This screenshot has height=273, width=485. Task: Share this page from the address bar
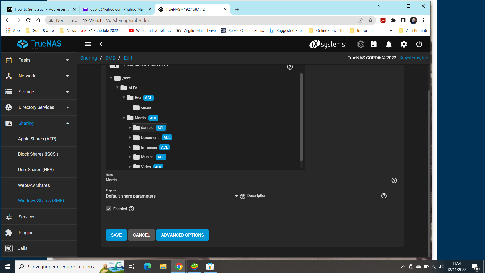(360, 20)
